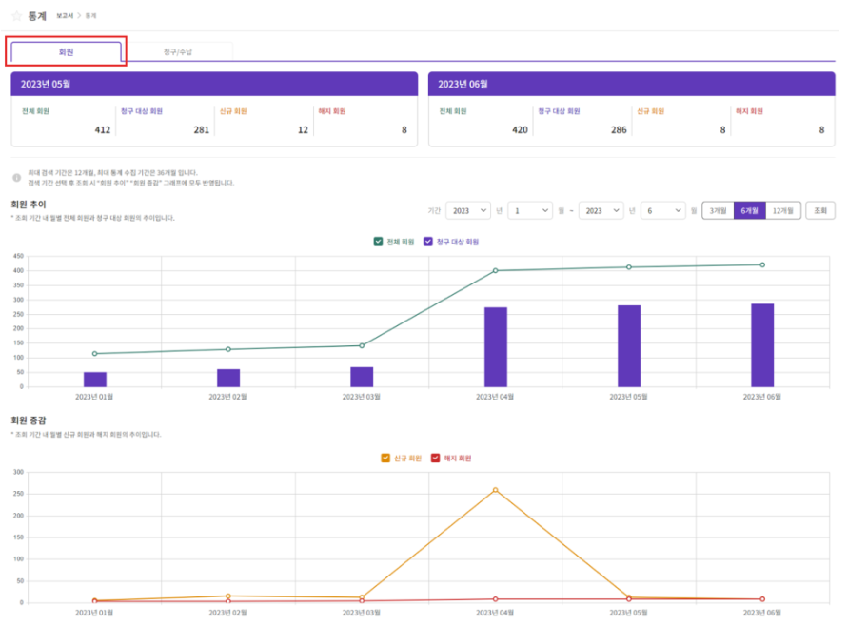848x625 pixels.
Task: Open the end year 2023 dropdown
Action: 601,211
